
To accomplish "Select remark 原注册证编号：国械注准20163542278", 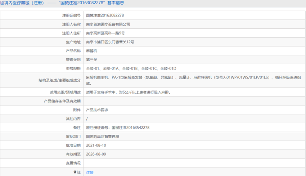I will 118,128.
